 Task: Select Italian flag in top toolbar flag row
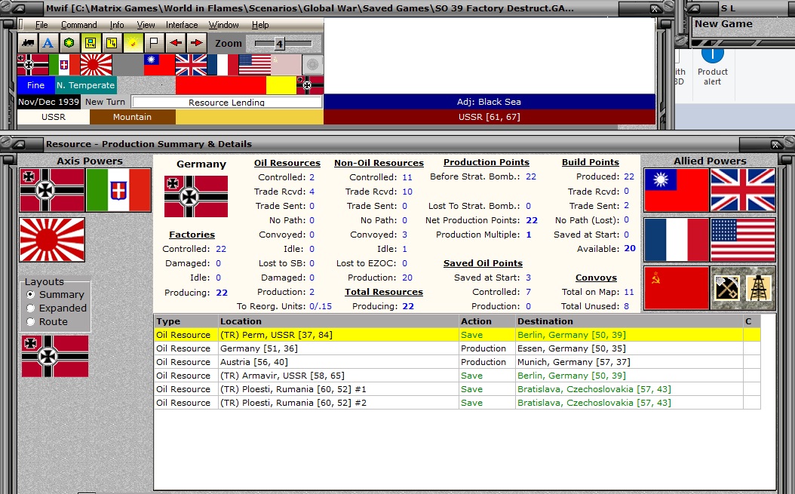[64, 65]
